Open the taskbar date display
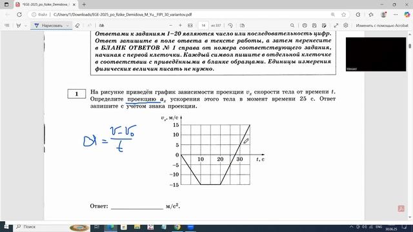 point(391,229)
